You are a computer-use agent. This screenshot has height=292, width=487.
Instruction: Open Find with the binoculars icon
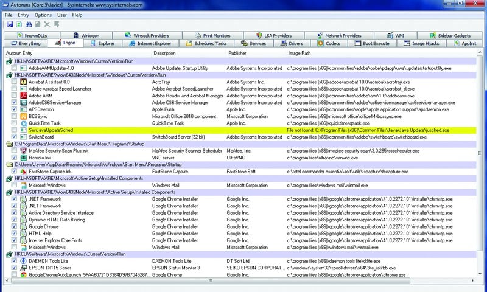pyautogui.click(x=29, y=24)
